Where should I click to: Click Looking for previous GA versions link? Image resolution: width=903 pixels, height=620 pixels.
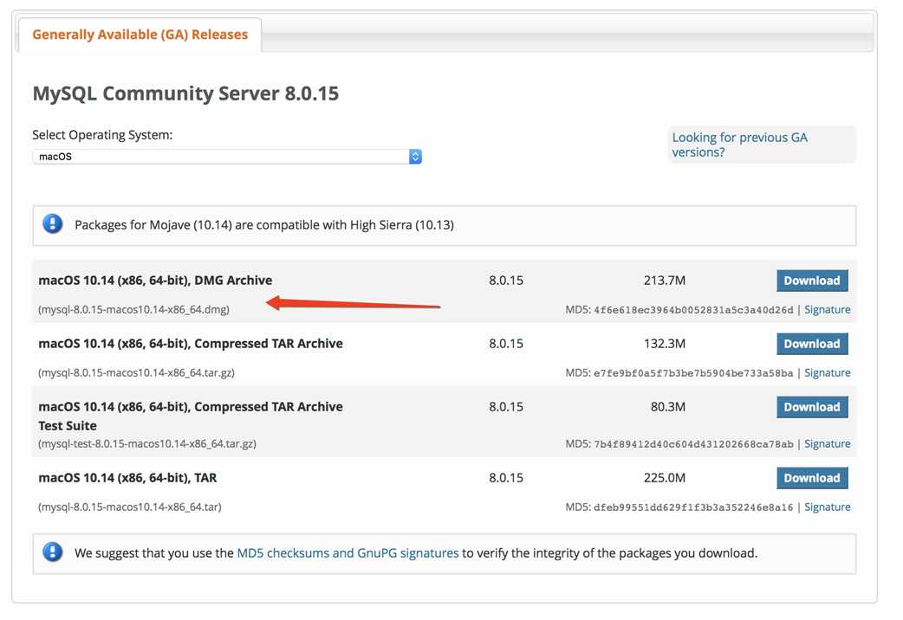(x=739, y=145)
